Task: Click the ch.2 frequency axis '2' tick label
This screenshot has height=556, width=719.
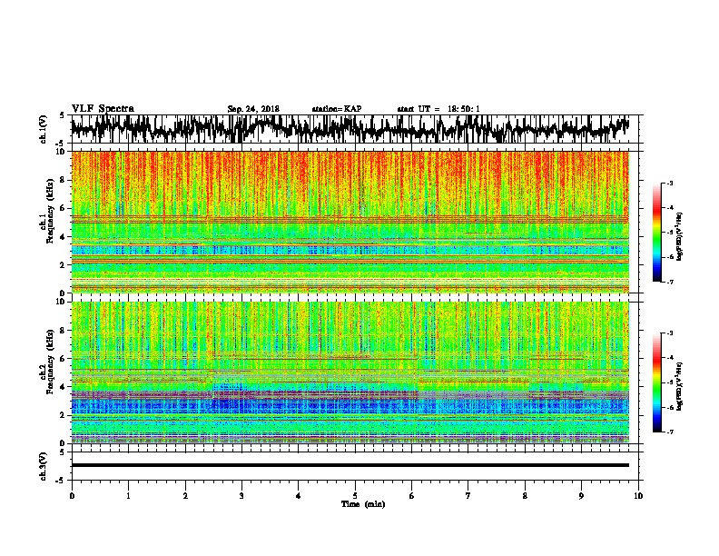Action: [x=63, y=414]
